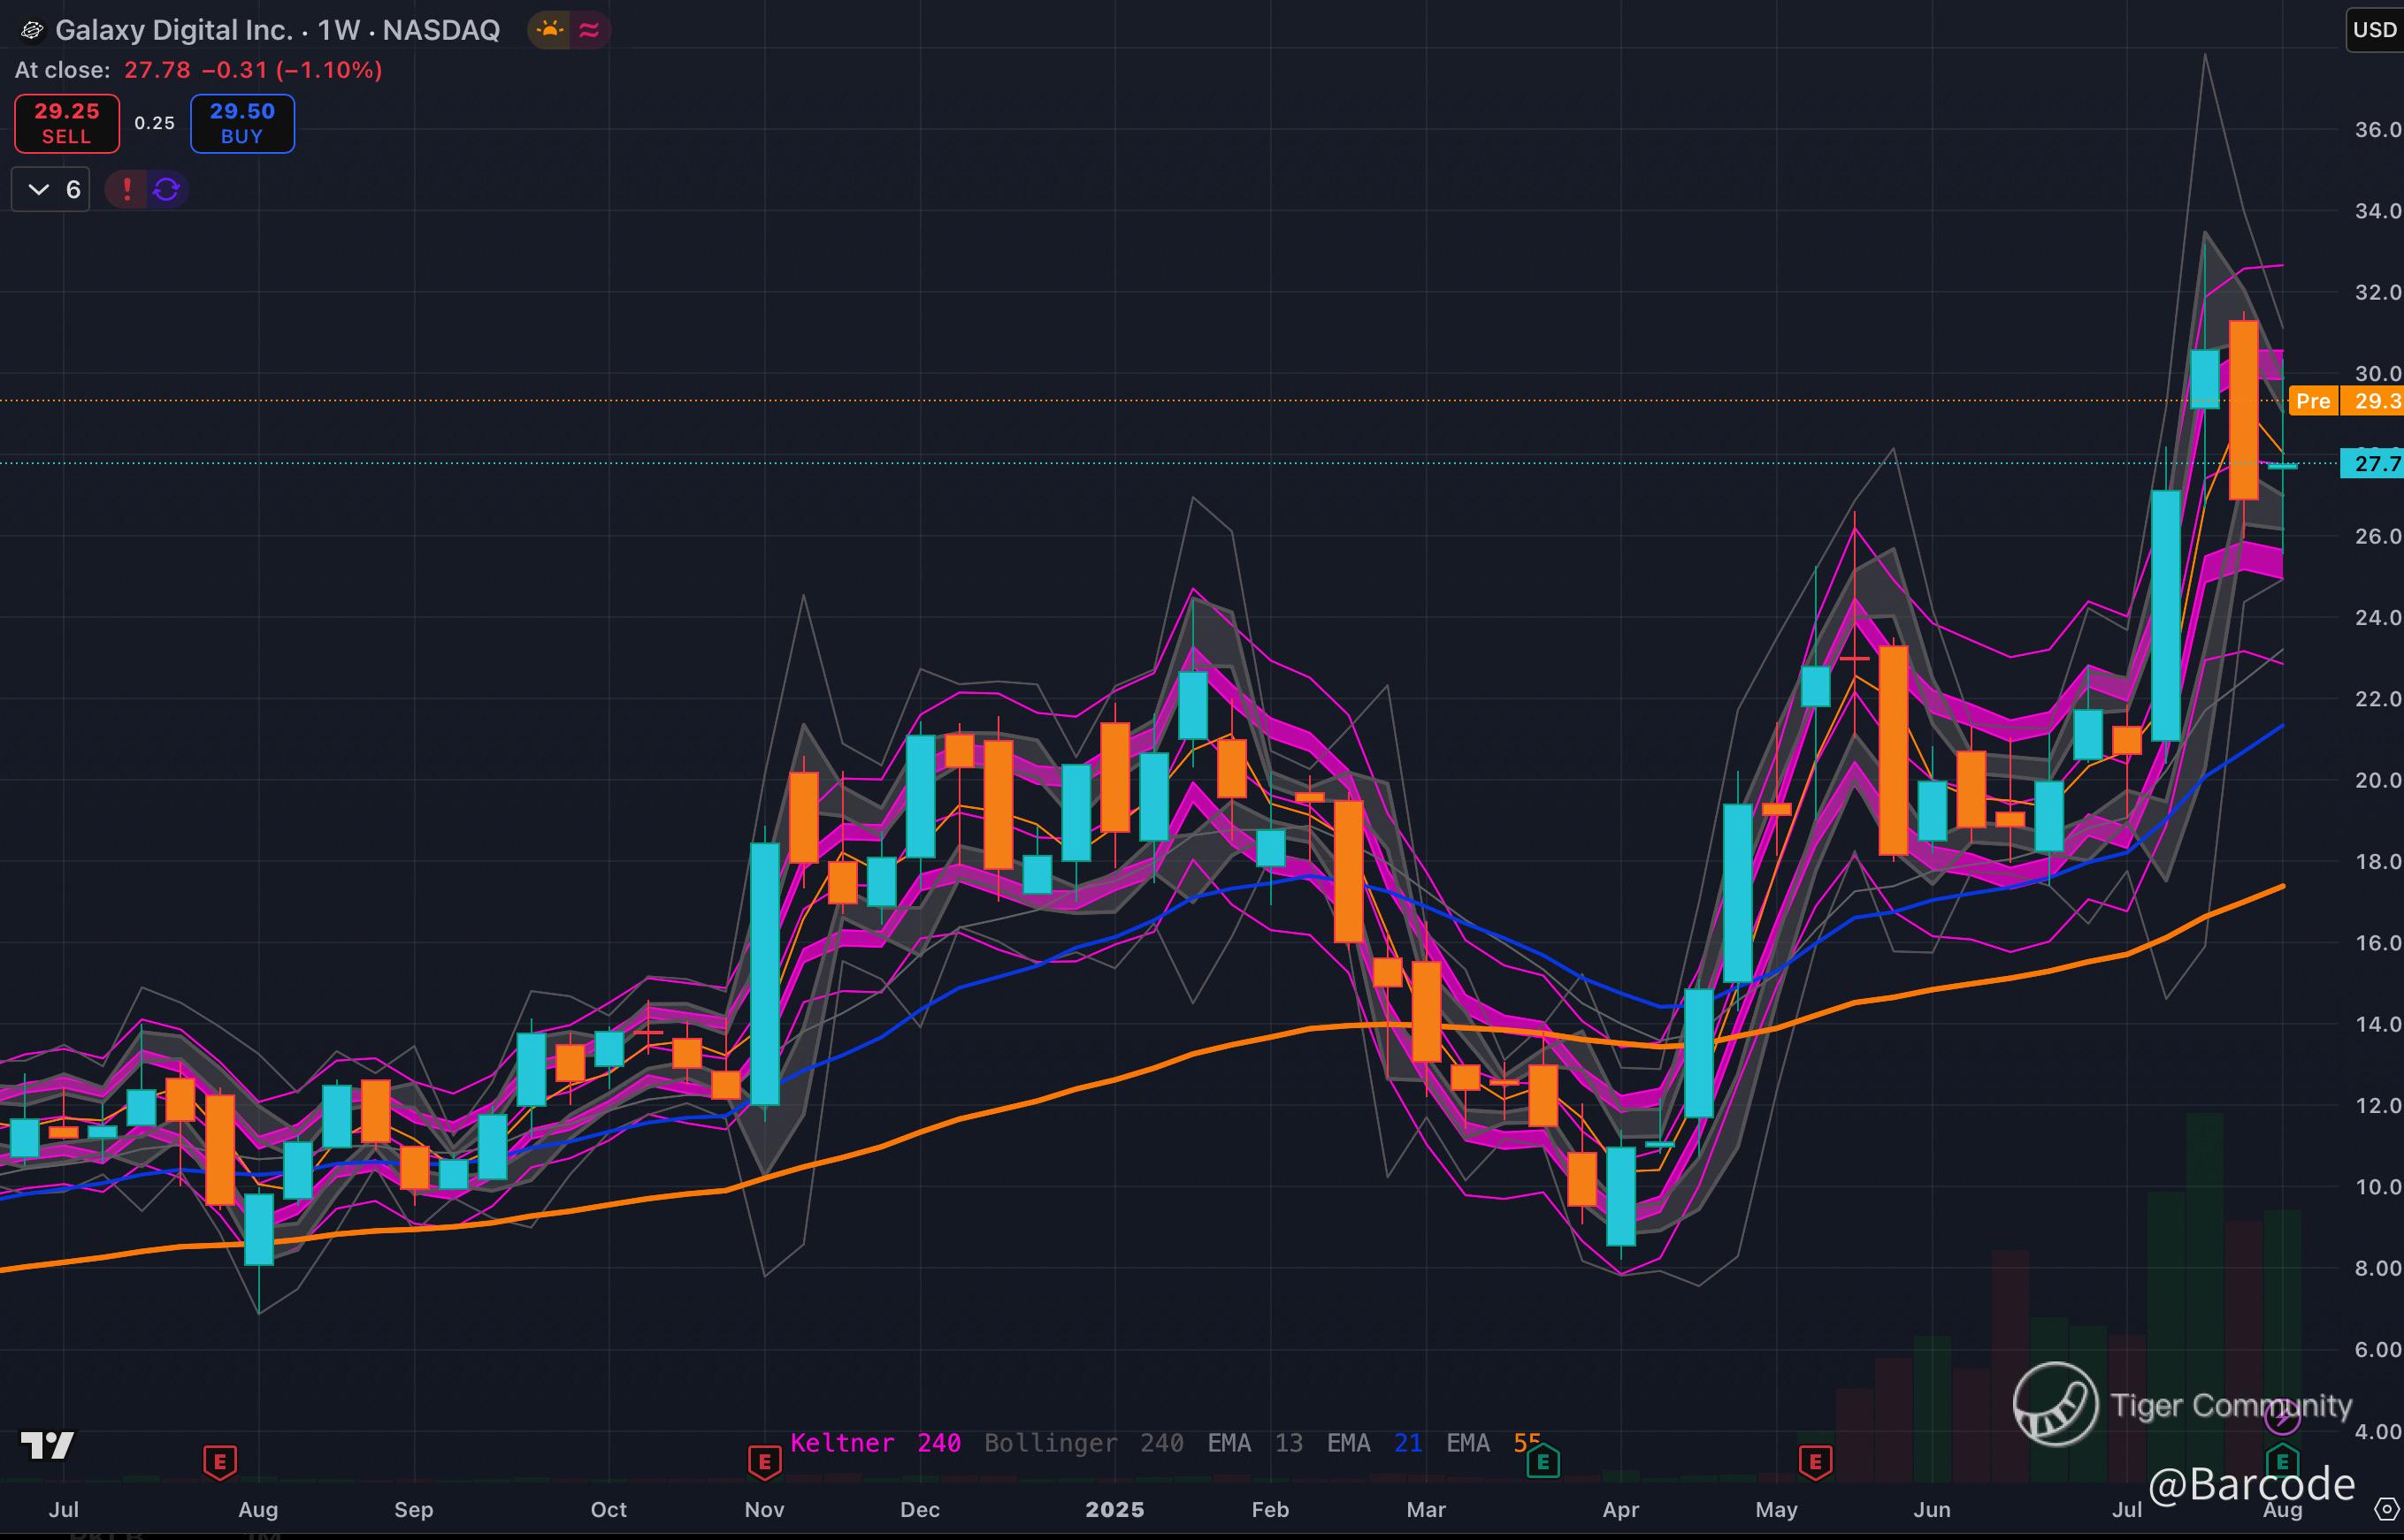Image resolution: width=2404 pixels, height=1540 pixels.
Task: Toggle the EMA 21 legend label
Action: pyautogui.click(x=1374, y=1443)
